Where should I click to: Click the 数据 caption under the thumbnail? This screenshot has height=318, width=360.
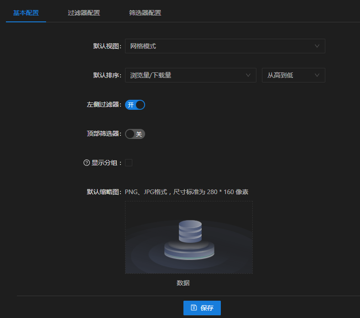point(183,283)
